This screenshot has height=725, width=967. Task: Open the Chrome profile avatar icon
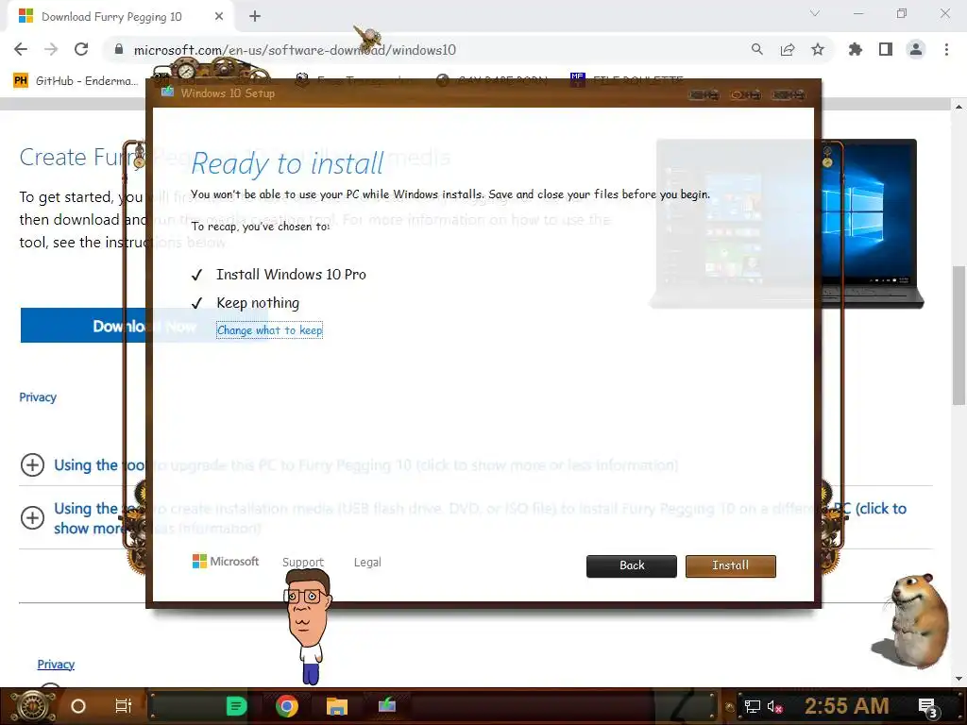click(x=916, y=49)
